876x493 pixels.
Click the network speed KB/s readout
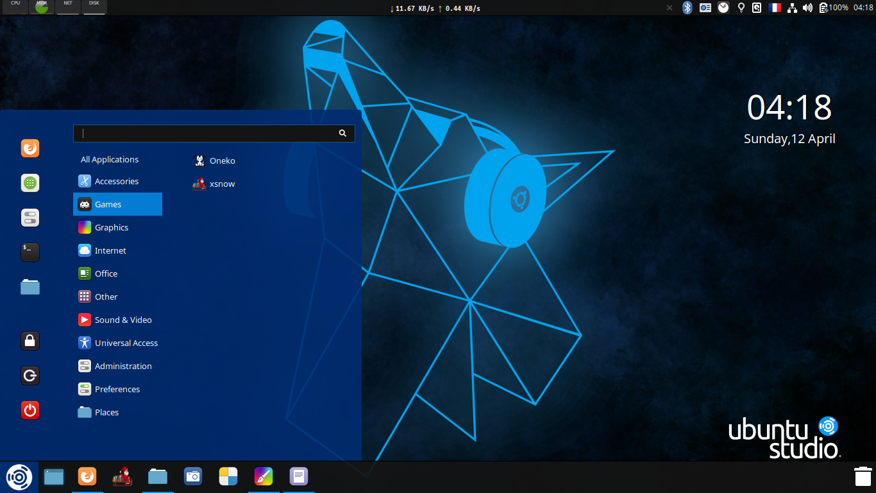[435, 8]
